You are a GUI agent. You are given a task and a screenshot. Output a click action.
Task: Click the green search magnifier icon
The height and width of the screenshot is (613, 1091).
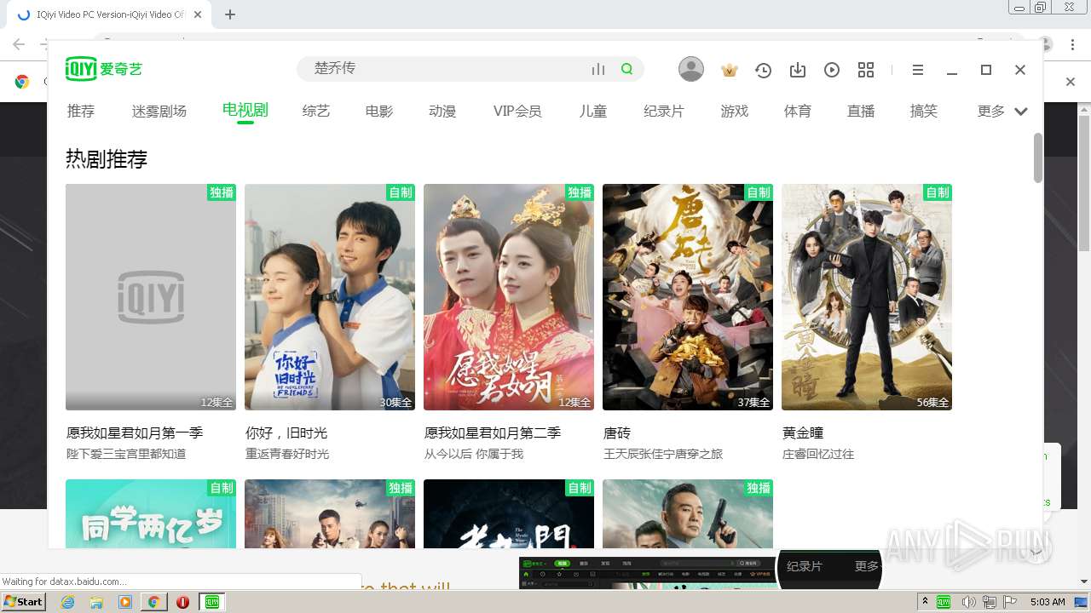click(x=627, y=69)
